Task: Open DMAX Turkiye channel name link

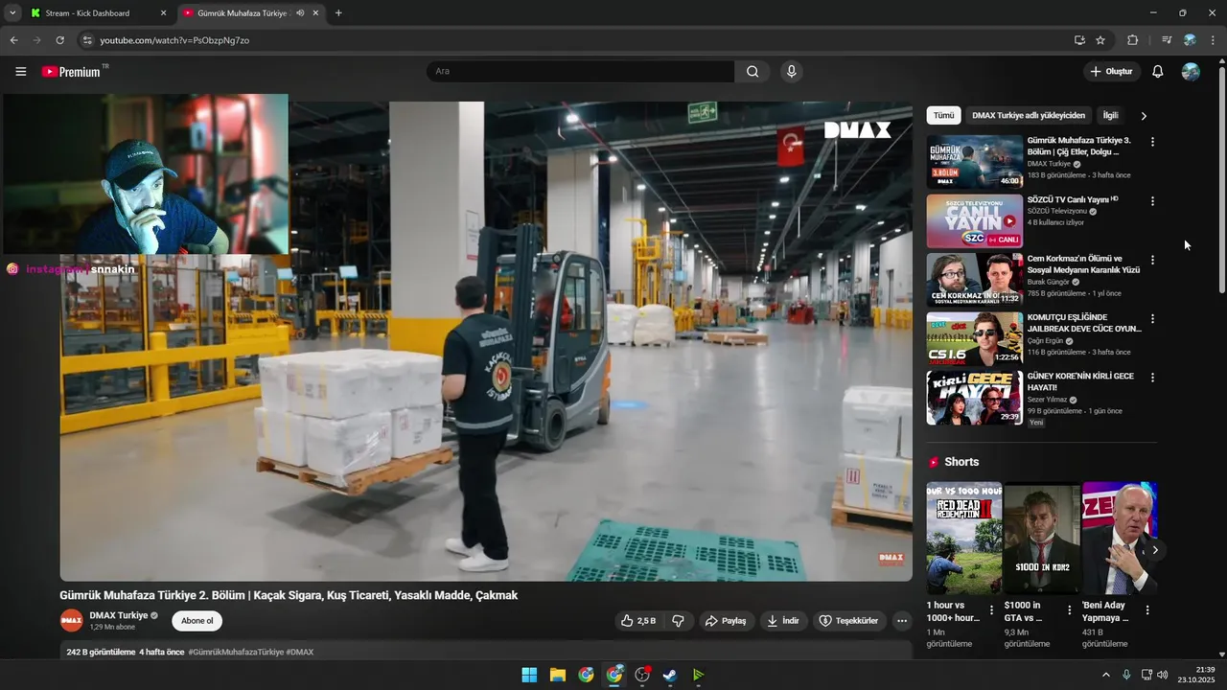Action: 119,615
